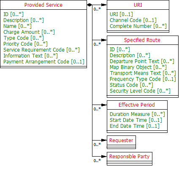Click the arrowhead pointing to URI
The image size is (179, 171).
tap(104, 5)
